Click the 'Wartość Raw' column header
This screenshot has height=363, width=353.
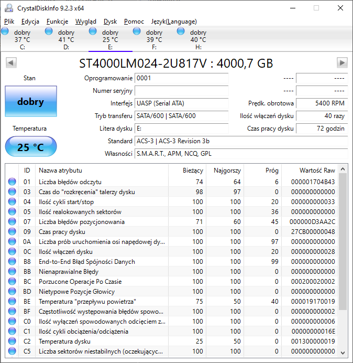click(310, 170)
